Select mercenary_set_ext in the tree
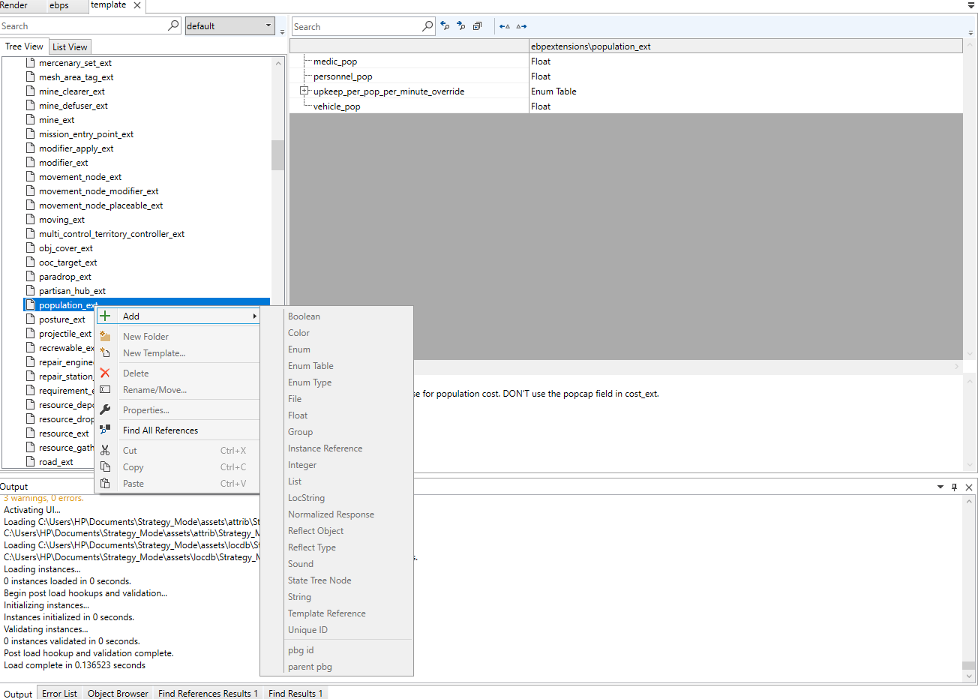Image resolution: width=978 pixels, height=699 pixels. click(x=75, y=63)
